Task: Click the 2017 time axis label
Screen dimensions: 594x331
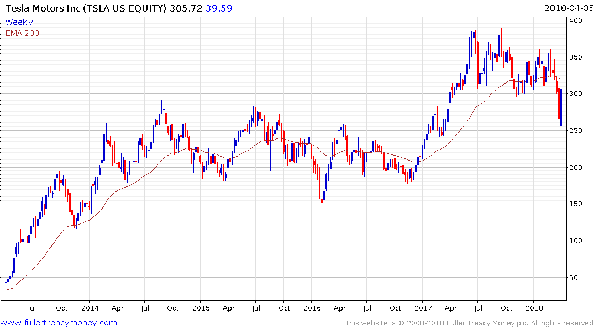Action: (423, 308)
